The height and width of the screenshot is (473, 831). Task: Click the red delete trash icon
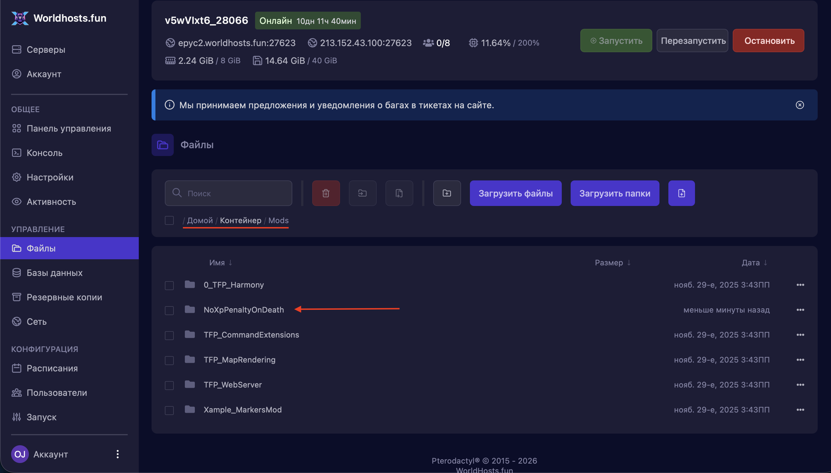coord(326,193)
